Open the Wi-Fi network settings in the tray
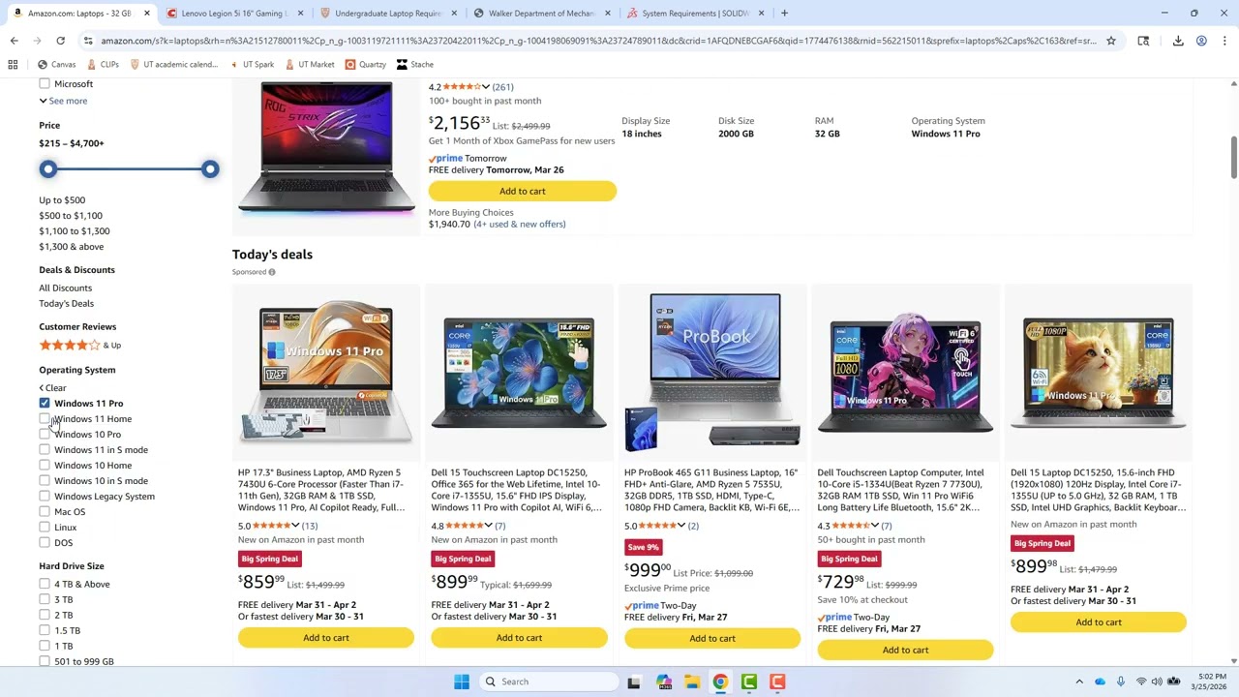The image size is (1239, 697). point(1141,682)
